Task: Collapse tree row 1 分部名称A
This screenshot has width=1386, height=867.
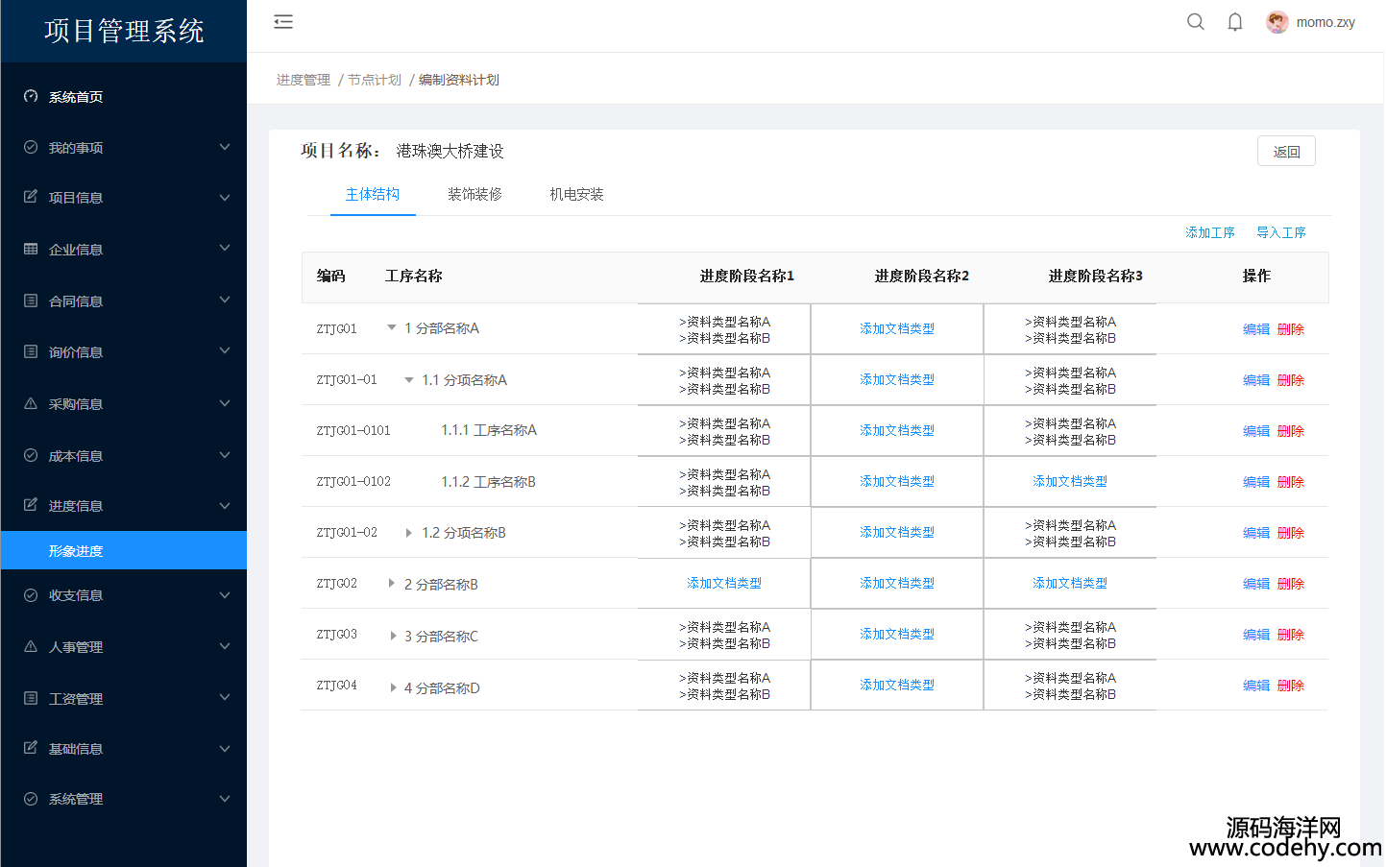Action: [392, 327]
